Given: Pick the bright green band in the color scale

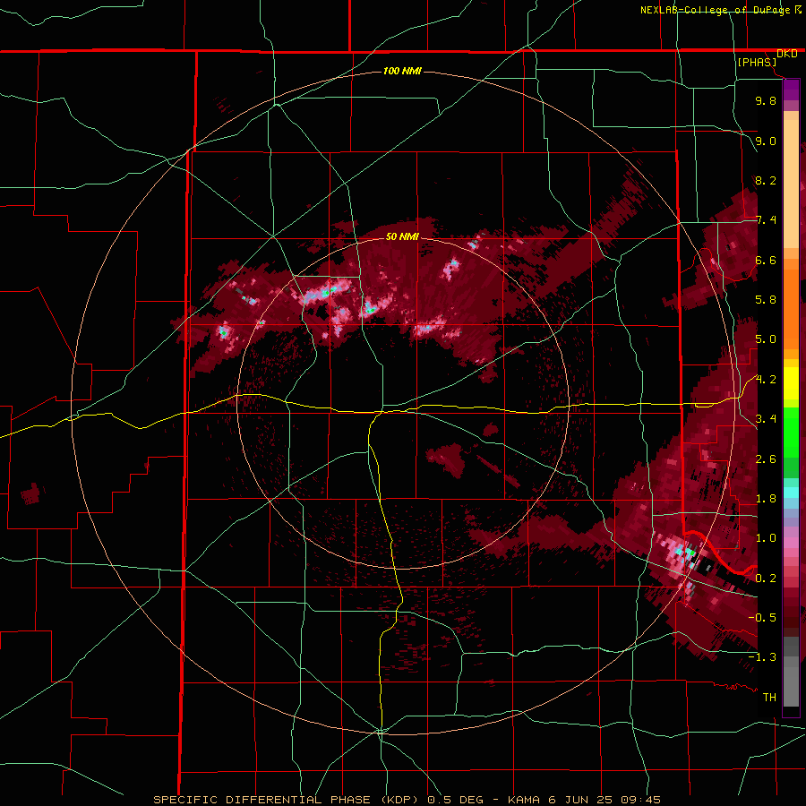Looking at the screenshot, I should click(x=791, y=432).
